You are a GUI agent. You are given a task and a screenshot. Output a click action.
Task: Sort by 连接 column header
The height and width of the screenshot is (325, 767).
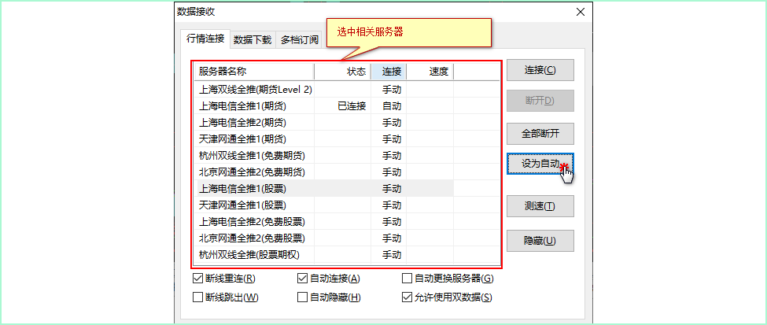coord(389,72)
